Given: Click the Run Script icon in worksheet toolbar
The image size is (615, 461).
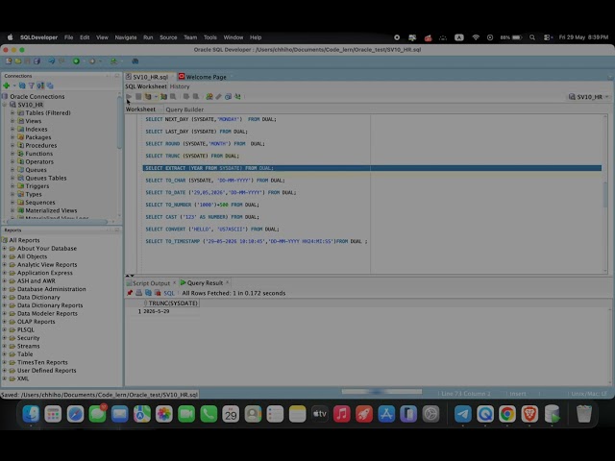Looking at the screenshot, I should pyautogui.click(x=138, y=96).
